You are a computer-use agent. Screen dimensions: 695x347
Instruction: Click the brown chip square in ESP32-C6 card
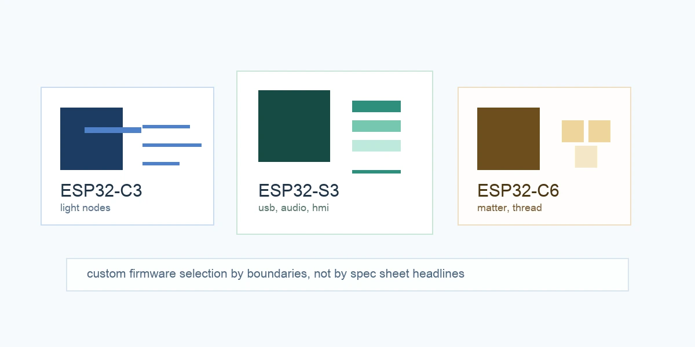[x=509, y=139]
